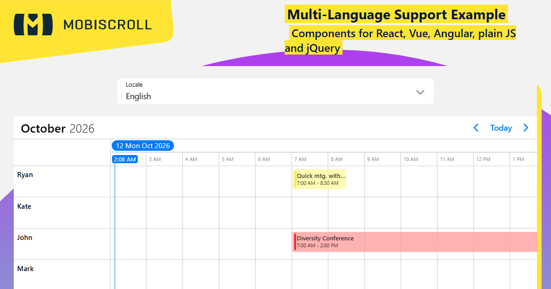Click the 5 AM time header
This screenshot has height=289, width=551.
227,159
